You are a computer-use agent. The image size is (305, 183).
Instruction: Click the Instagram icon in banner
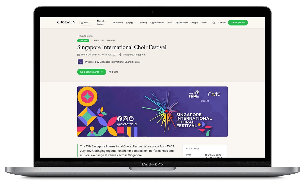pos(126,118)
